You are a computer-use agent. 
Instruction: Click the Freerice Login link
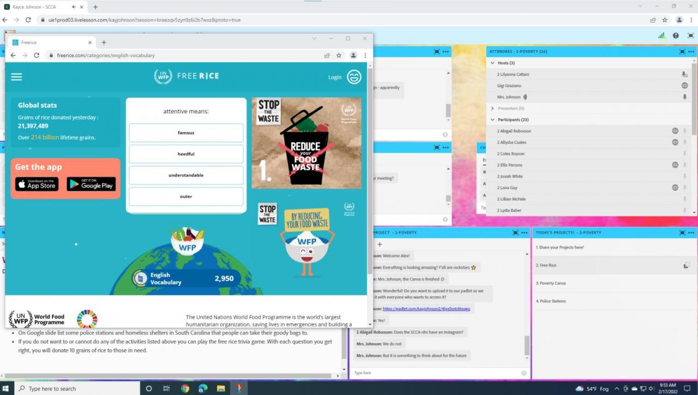(335, 77)
